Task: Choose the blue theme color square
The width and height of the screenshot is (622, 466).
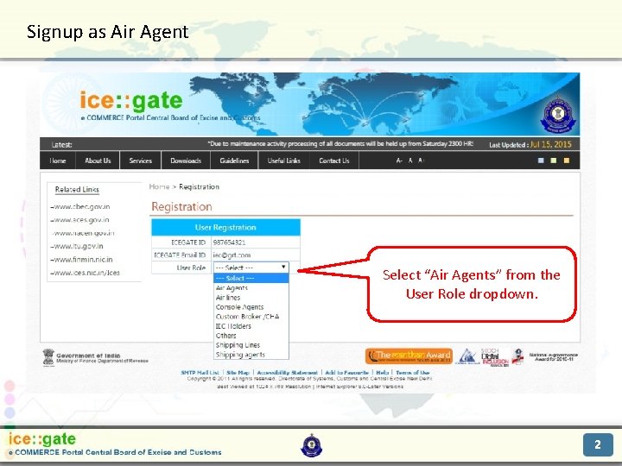Action: coord(541,161)
